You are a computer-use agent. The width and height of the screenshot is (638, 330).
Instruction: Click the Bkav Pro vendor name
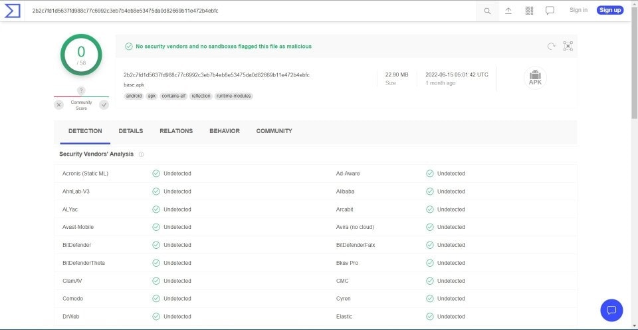point(347,263)
